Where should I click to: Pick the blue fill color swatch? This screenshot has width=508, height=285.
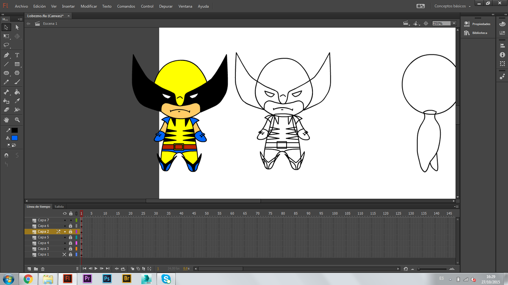coord(14,138)
